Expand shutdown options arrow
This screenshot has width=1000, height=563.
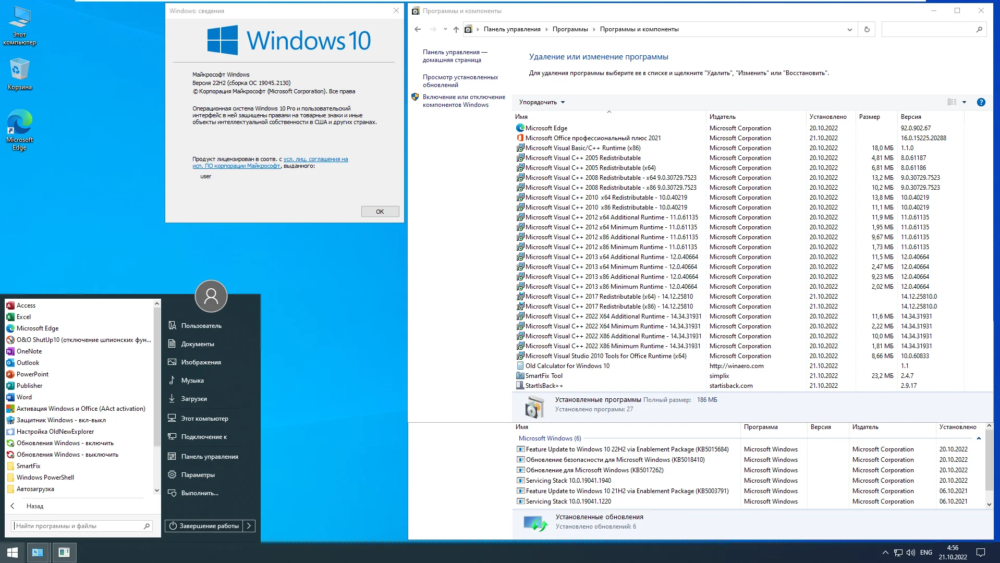point(249,526)
